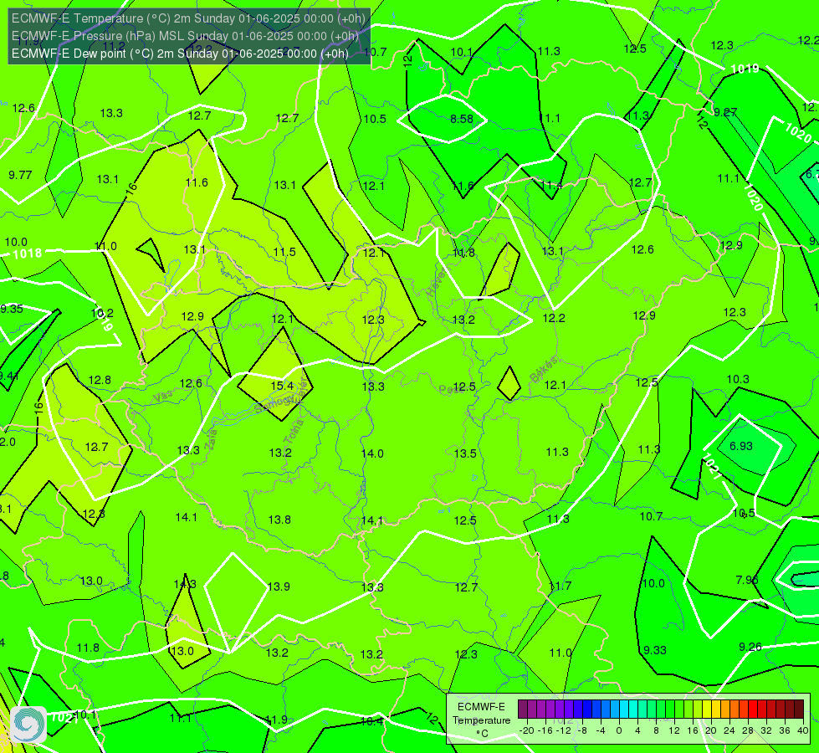Click the Békés county label
The width and height of the screenshot is (819, 753).
(544, 370)
